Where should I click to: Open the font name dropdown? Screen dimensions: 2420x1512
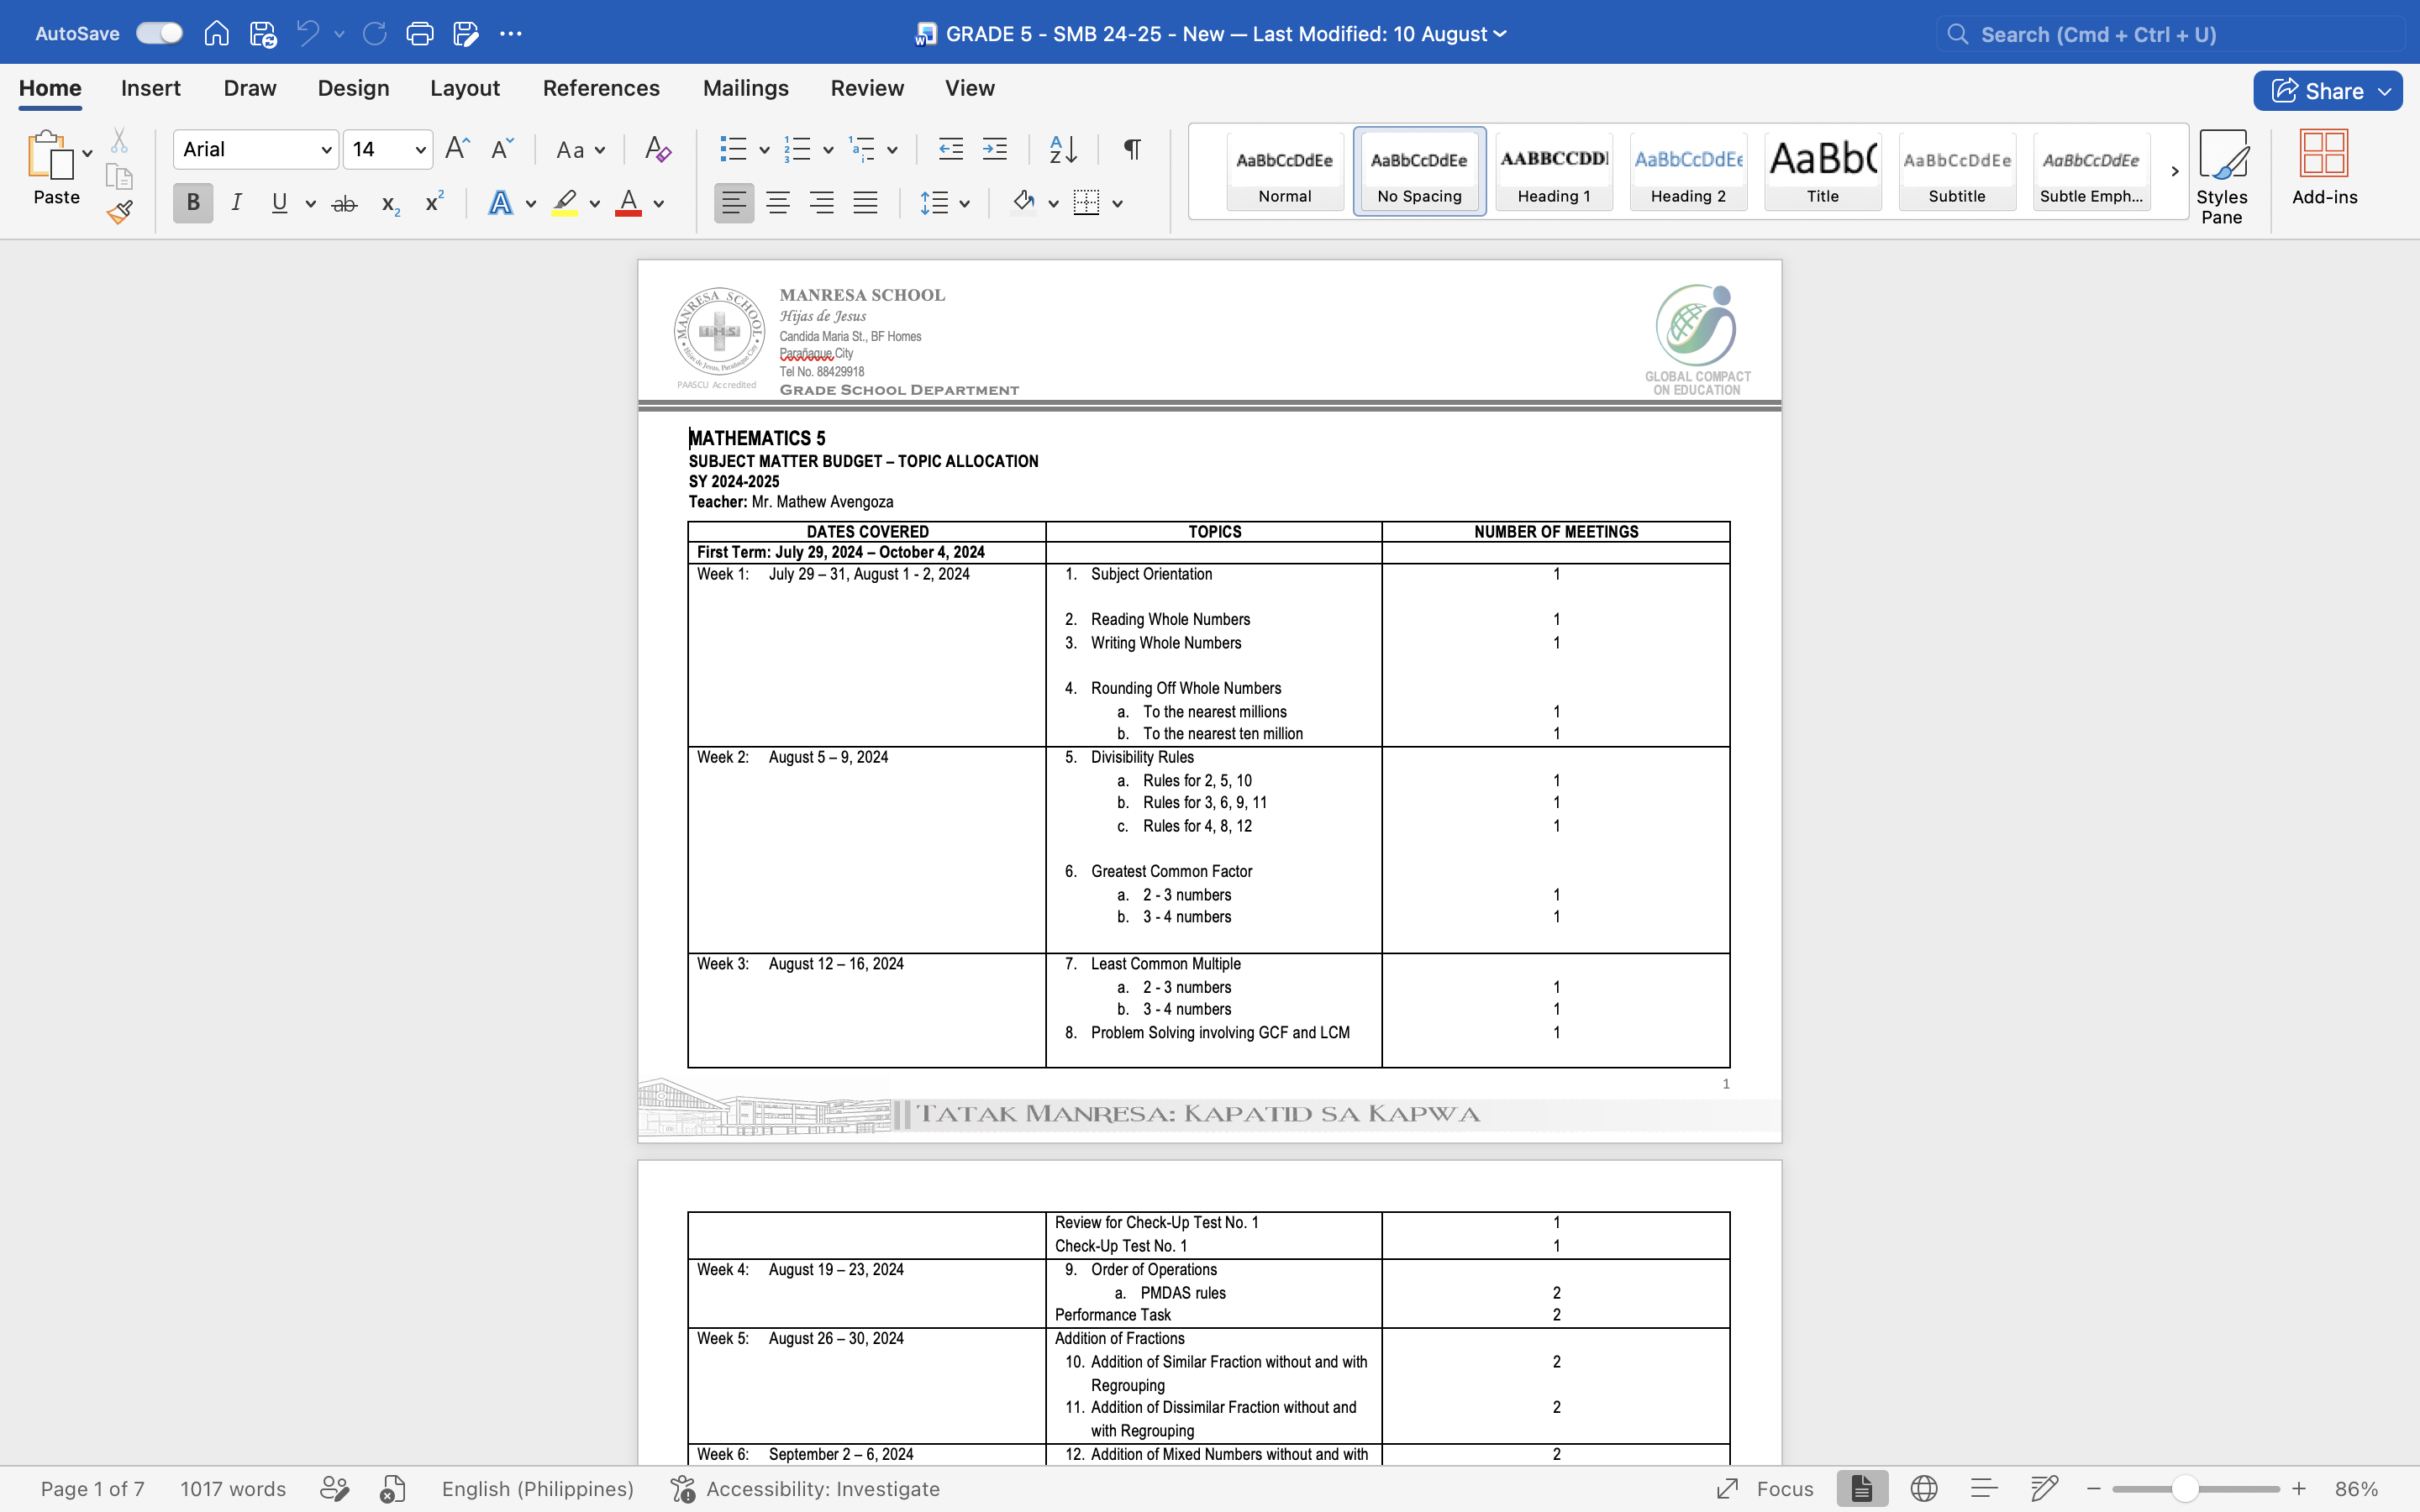[325, 150]
